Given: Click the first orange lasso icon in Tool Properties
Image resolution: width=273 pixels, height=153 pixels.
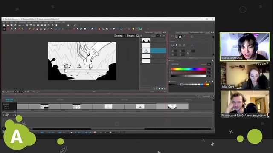Looking at the screenshot, I should point(172,37).
